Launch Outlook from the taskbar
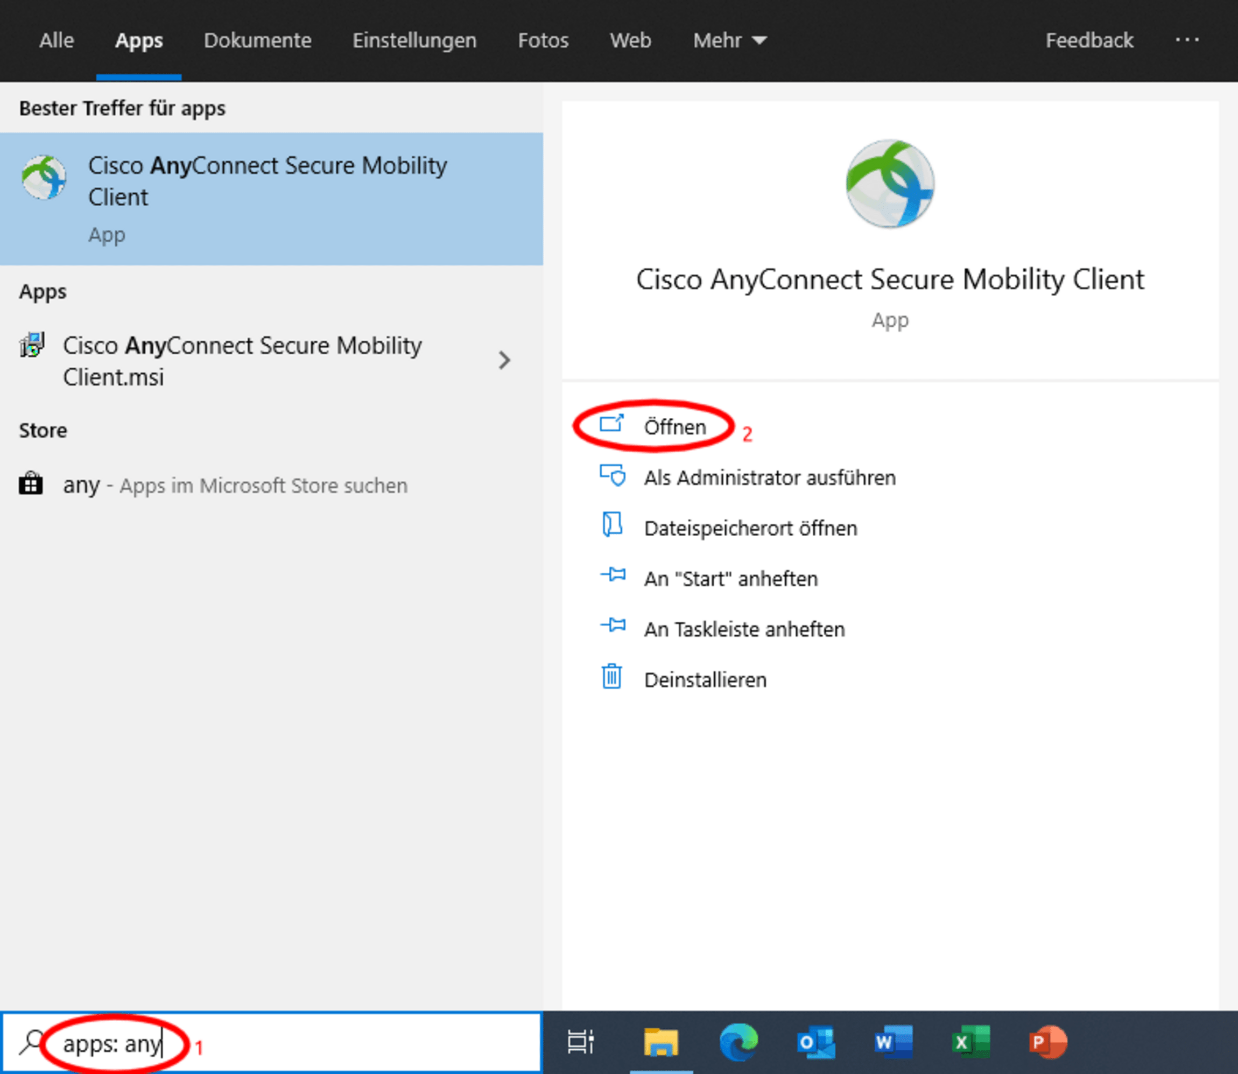 (815, 1043)
